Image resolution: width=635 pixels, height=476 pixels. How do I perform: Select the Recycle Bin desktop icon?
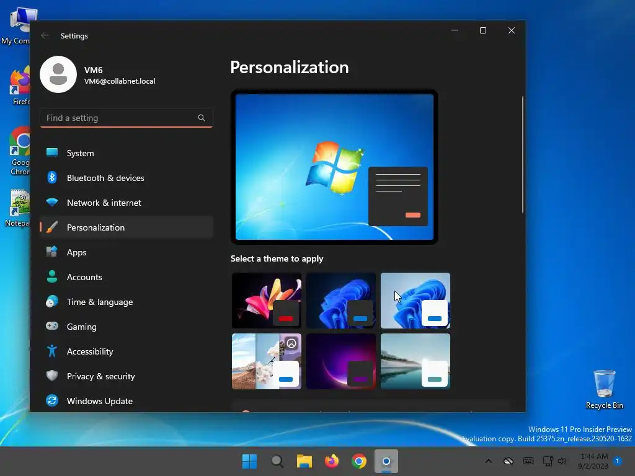[x=604, y=389]
